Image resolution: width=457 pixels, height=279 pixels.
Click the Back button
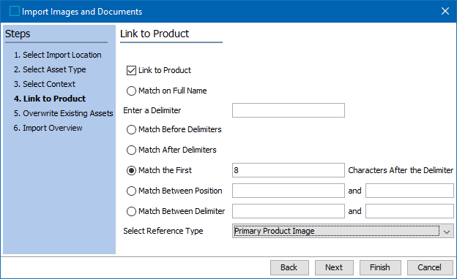click(x=289, y=267)
